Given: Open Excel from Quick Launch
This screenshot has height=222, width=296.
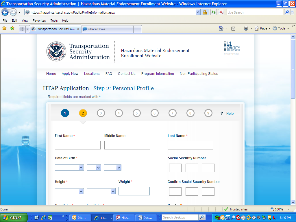Looking at the screenshot, I should (50, 218).
